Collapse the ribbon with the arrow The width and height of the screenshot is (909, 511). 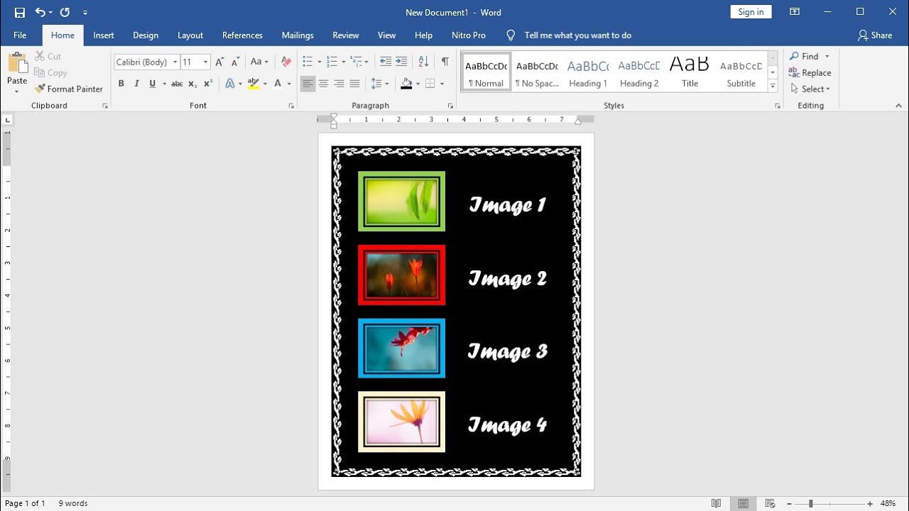click(898, 106)
